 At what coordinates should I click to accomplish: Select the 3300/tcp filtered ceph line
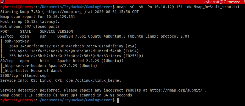point(24,76)
